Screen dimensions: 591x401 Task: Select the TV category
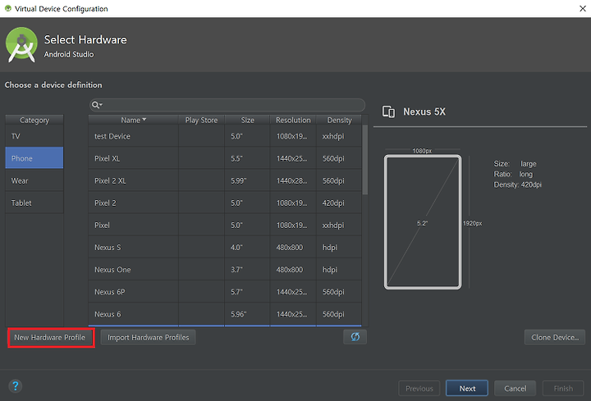34,136
